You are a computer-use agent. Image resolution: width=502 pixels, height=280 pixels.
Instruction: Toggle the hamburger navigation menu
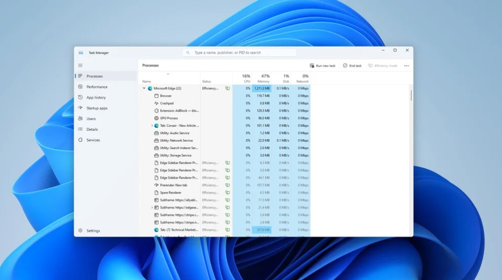(x=81, y=65)
